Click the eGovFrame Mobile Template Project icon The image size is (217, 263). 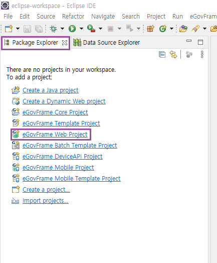click(x=16, y=178)
